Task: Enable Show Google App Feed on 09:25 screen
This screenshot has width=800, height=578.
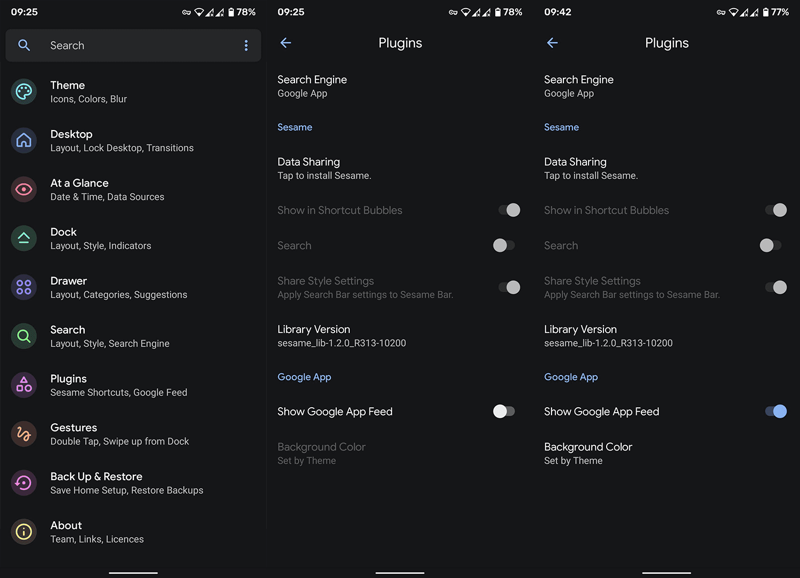Action: [504, 411]
